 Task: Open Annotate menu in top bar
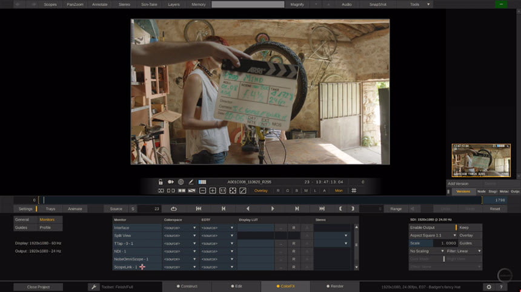100,4
